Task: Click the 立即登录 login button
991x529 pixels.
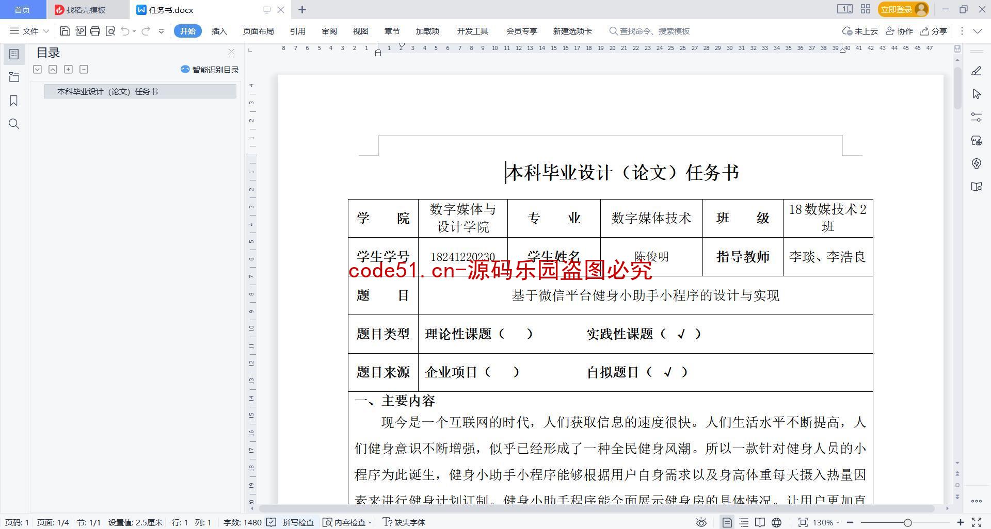Action: click(903, 9)
